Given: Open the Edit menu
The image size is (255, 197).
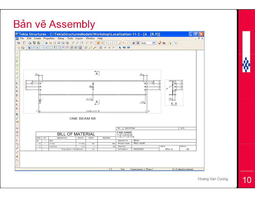Looking at the screenshot, I should pyautogui.click(x=29, y=38).
